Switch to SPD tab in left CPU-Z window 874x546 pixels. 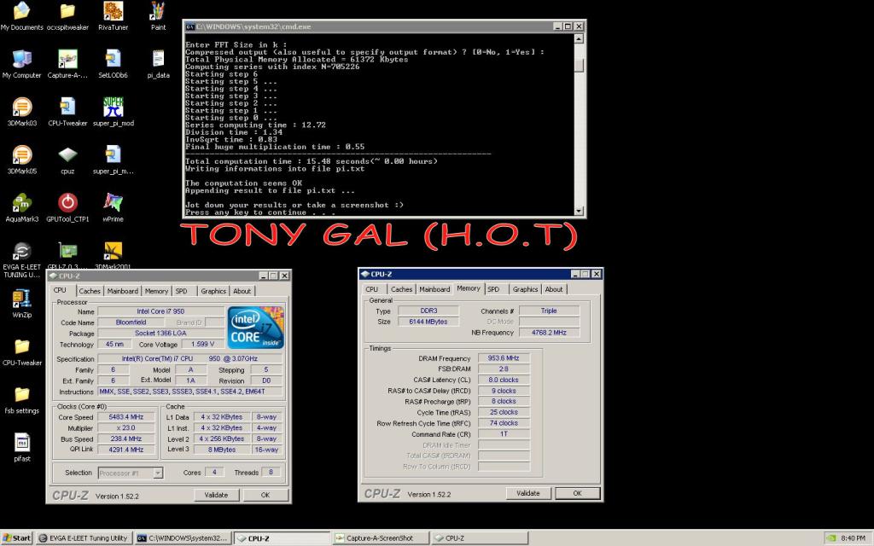[x=182, y=291]
